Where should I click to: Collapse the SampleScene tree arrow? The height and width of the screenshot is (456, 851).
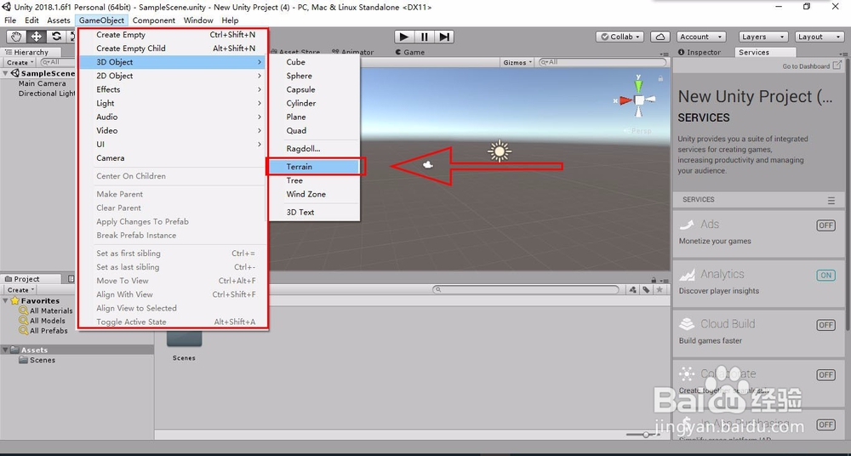coord(5,73)
